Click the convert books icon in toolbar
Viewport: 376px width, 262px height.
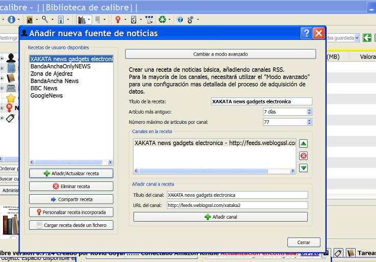click(x=30, y=20)
